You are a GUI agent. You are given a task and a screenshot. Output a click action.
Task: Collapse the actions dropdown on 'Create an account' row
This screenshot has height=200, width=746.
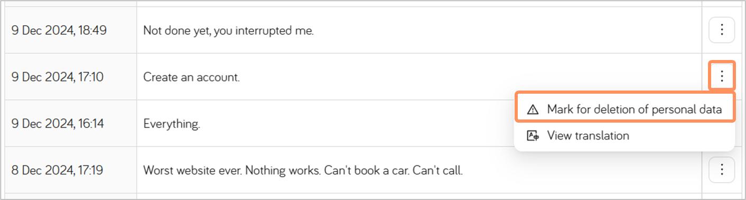721,77
